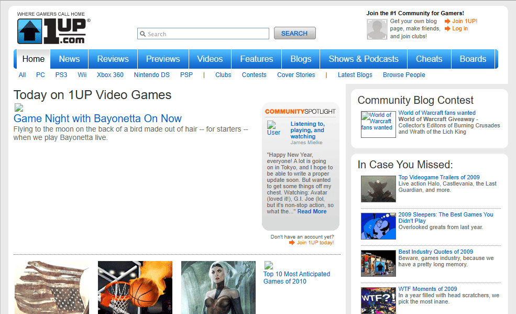The height and width of the screenshot is (314, 516).
Task: Open the 2009 Sleepers thumbnail image
Action: [378, 226]
